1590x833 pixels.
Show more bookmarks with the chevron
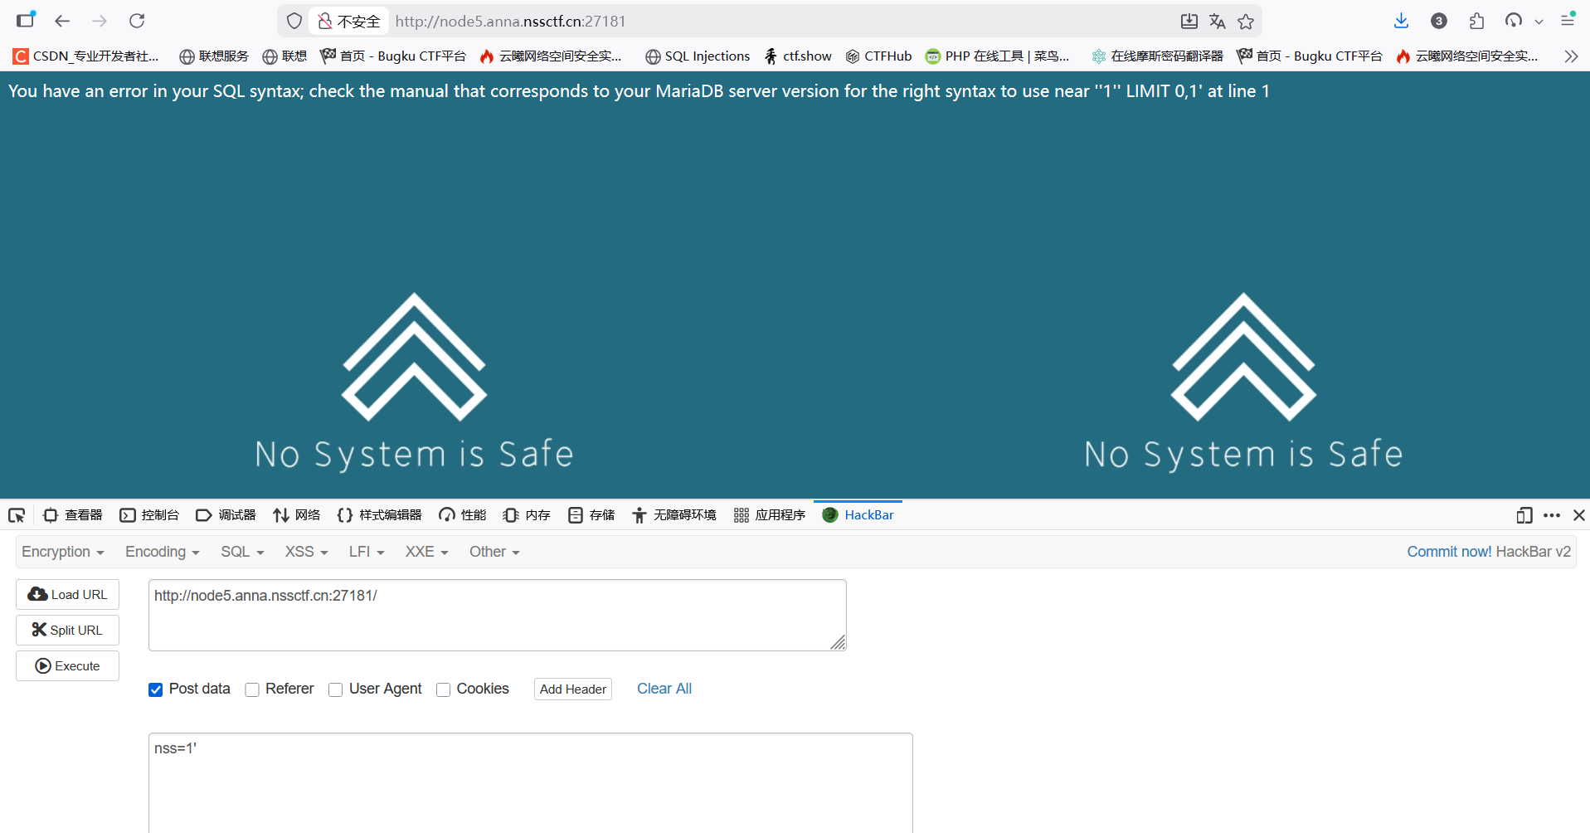click(x=1571, y=56)
